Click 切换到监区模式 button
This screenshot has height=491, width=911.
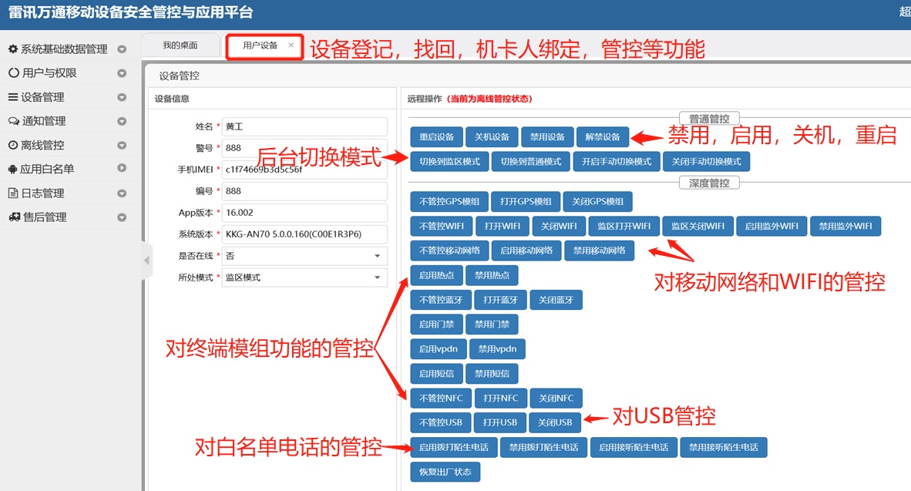(449, 162)
